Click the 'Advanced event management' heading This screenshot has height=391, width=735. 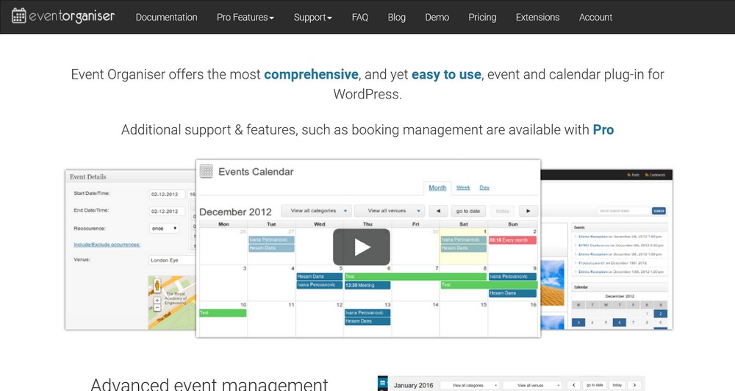coord(209,384)
